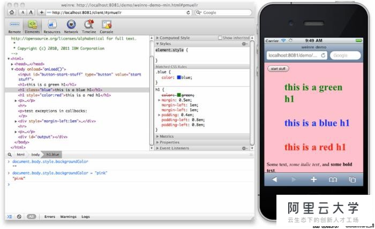The height and width of the screenshot is (229, 375).
Task: Collapse the html node in DOM tree
Action: pos(9,58)
